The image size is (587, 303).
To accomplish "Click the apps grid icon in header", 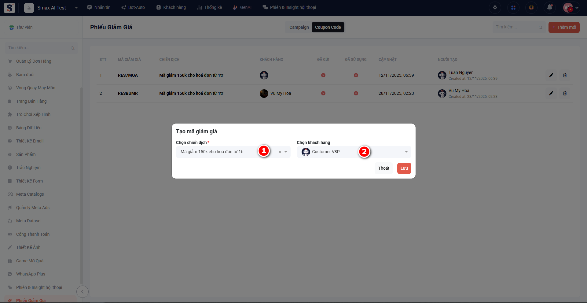I will pos(513,8).
